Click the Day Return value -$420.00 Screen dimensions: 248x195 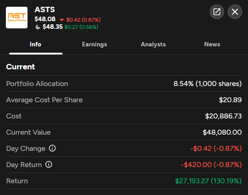196,165
